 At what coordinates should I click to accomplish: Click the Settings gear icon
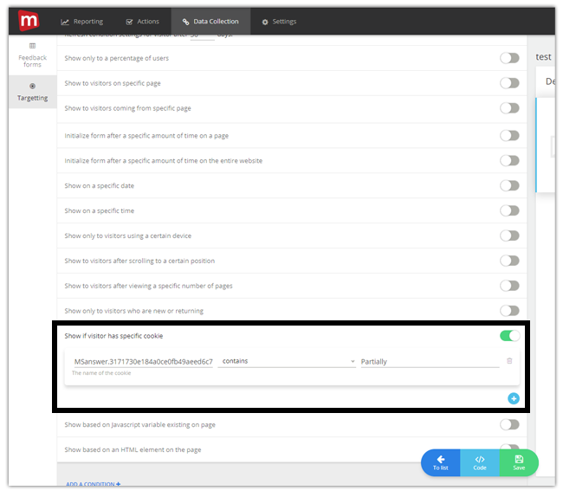[265, 22]
